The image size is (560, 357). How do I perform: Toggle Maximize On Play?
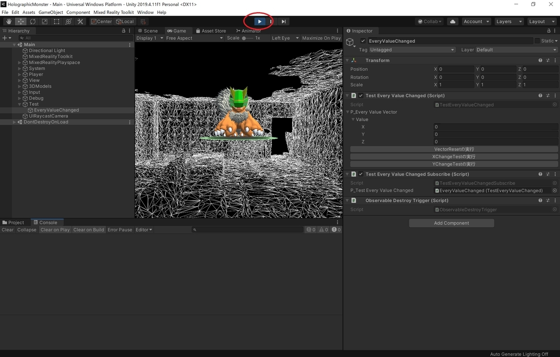(322, 38)
